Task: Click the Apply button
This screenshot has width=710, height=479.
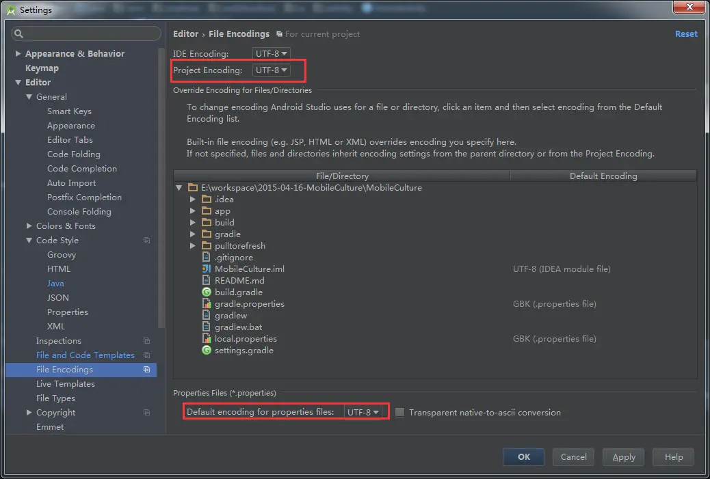Action: point(624,457)
